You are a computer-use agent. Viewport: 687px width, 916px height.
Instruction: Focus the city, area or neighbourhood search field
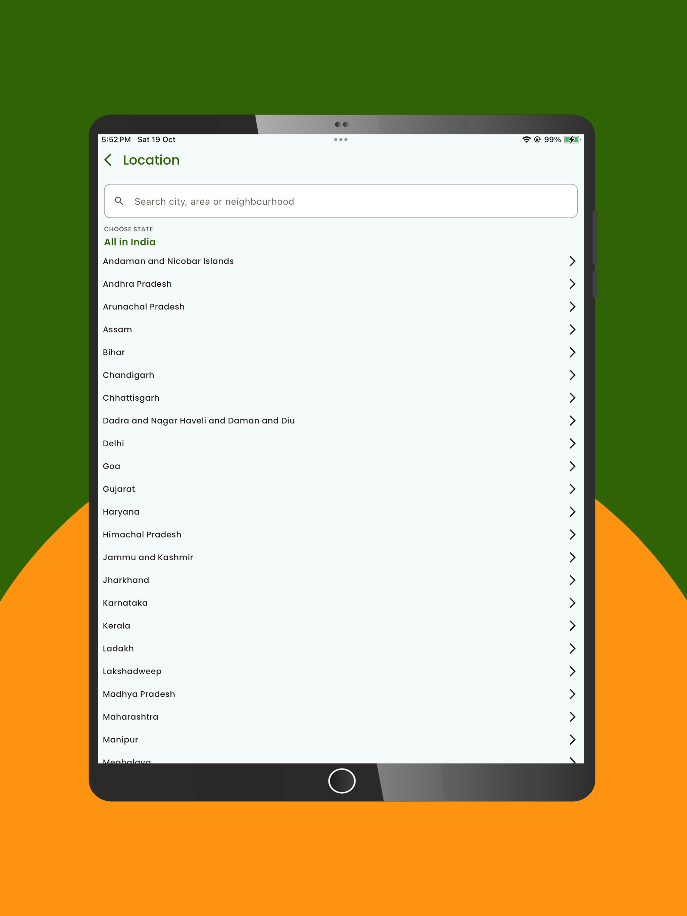point(340,201)
